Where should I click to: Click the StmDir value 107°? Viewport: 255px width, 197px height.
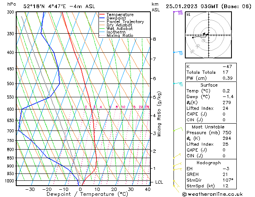(x=228, y=180)
